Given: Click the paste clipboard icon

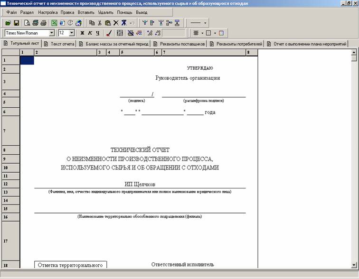Looking at the screenshot, I should click(108, 23).
